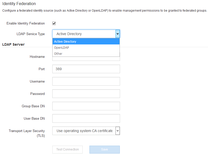Click the Test Connection button
This screenshot has height=154, width=208.
click(67, 149)
